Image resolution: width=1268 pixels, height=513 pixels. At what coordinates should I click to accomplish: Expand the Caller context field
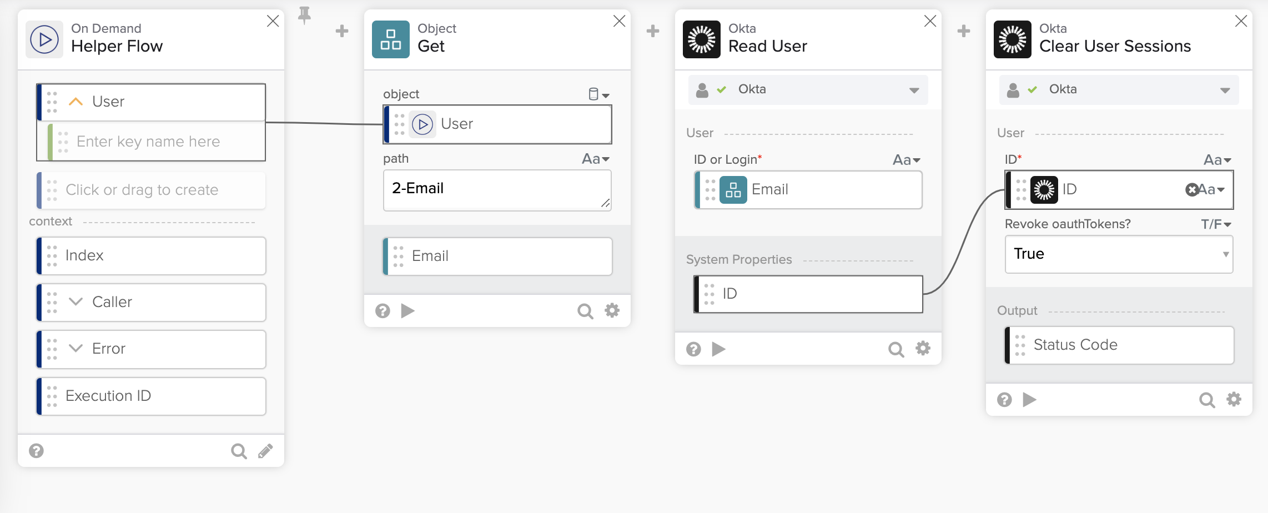[76, 302]
